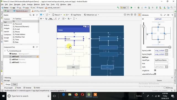Viewport: 177px width, 100px height.
Task: Select Password in the palette list
Action: point(18,24)
